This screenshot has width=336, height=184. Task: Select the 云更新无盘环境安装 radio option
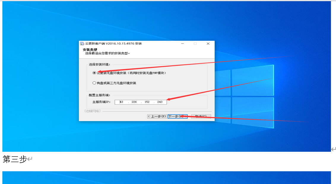(x=94, y=73)
